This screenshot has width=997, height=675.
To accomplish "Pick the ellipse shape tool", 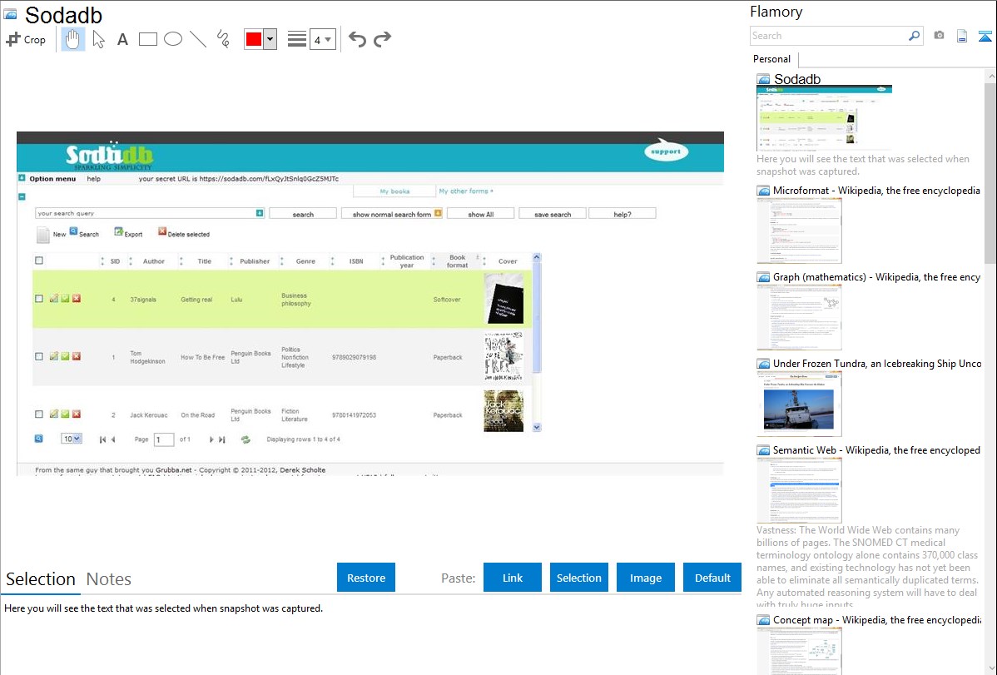I will point(173,39).
